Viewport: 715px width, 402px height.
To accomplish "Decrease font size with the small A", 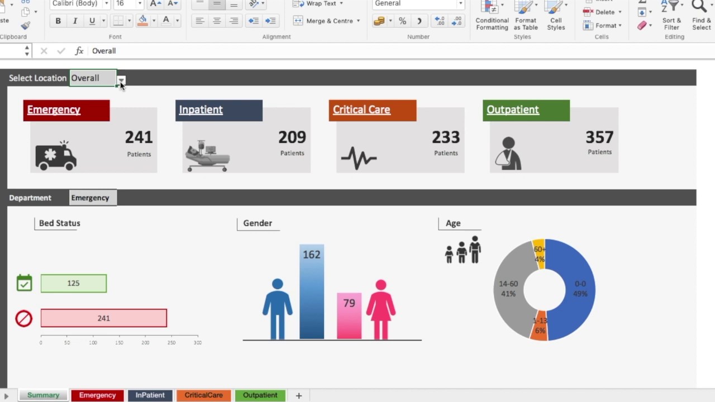I will 173,4.
